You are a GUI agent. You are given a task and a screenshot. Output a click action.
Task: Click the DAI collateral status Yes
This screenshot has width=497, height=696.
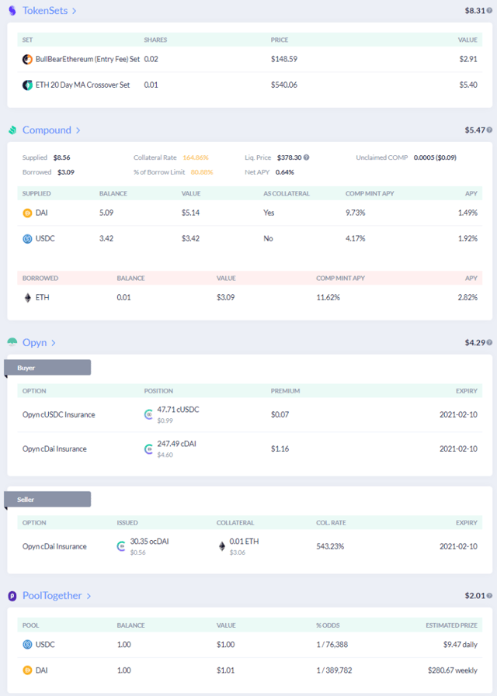click(269, 213)
